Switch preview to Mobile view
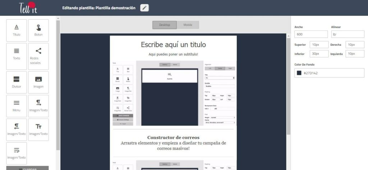 [188, 25]
